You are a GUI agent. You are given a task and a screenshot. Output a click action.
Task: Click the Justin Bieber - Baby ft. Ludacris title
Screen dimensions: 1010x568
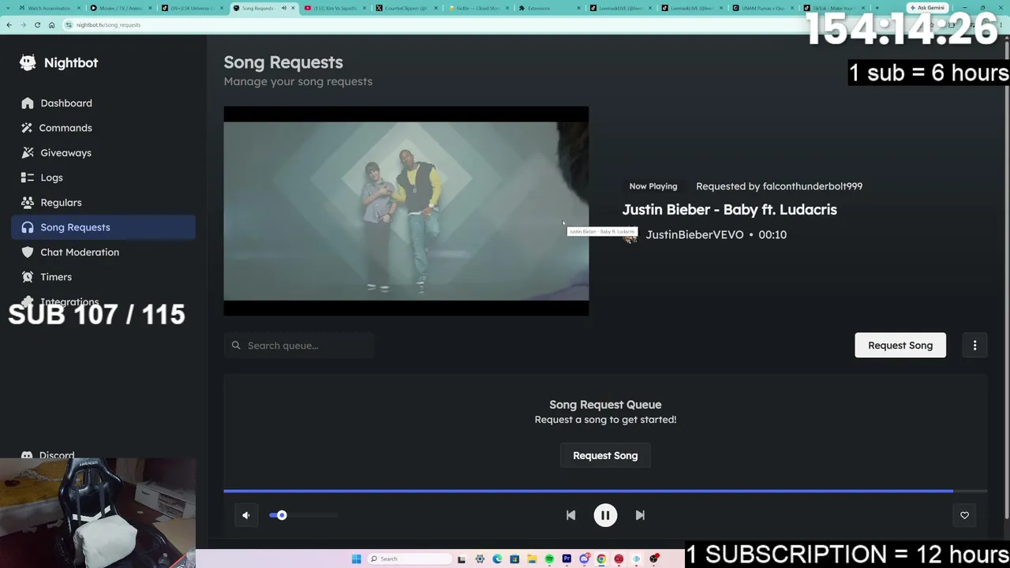[729, 210]
